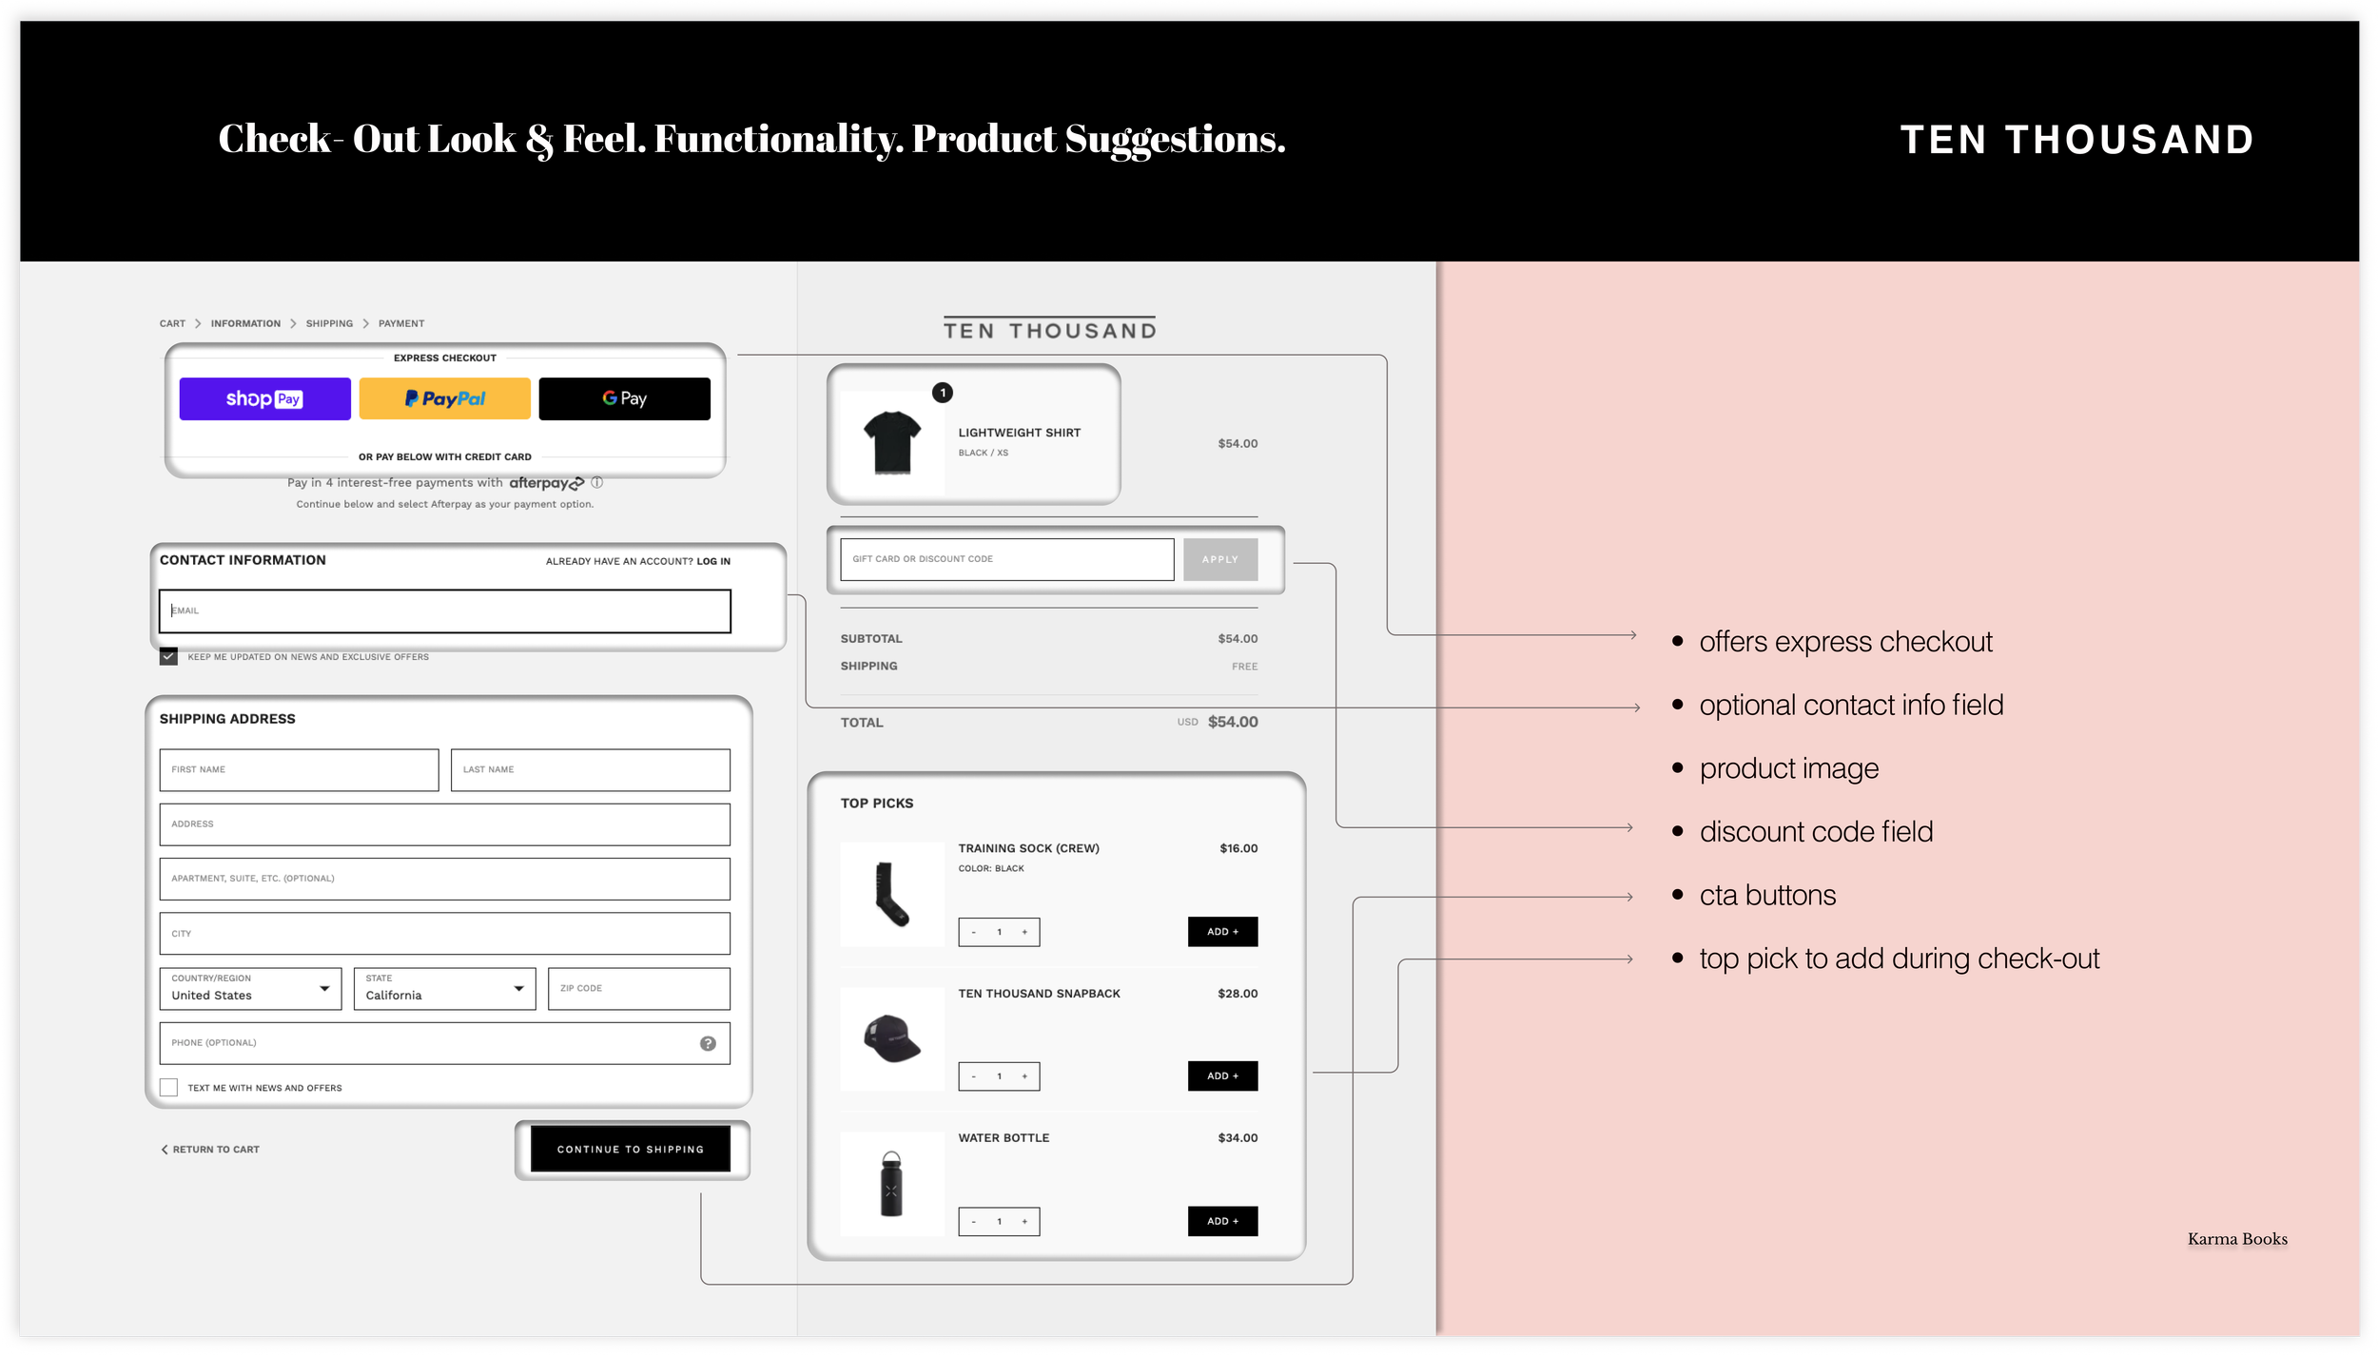Click the Lightweight Shirt product thumbnail
This screenshot has height=1356, width=2378.
(x=892, y=442)
